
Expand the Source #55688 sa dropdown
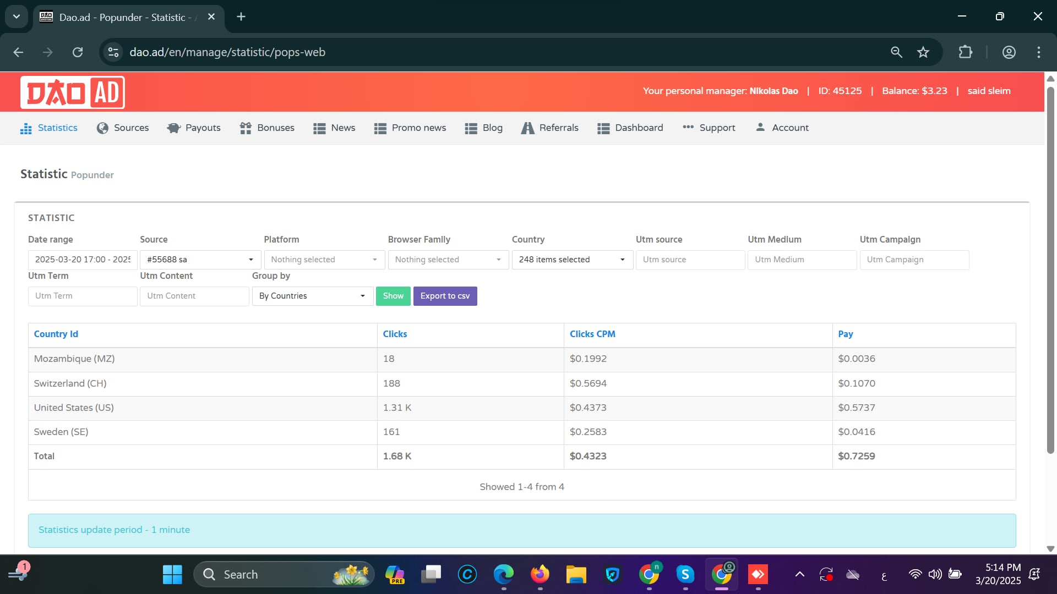[x=200, y=260]
